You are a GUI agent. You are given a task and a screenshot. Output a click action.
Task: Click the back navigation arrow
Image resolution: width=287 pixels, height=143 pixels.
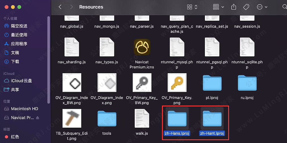pos(60,7)
